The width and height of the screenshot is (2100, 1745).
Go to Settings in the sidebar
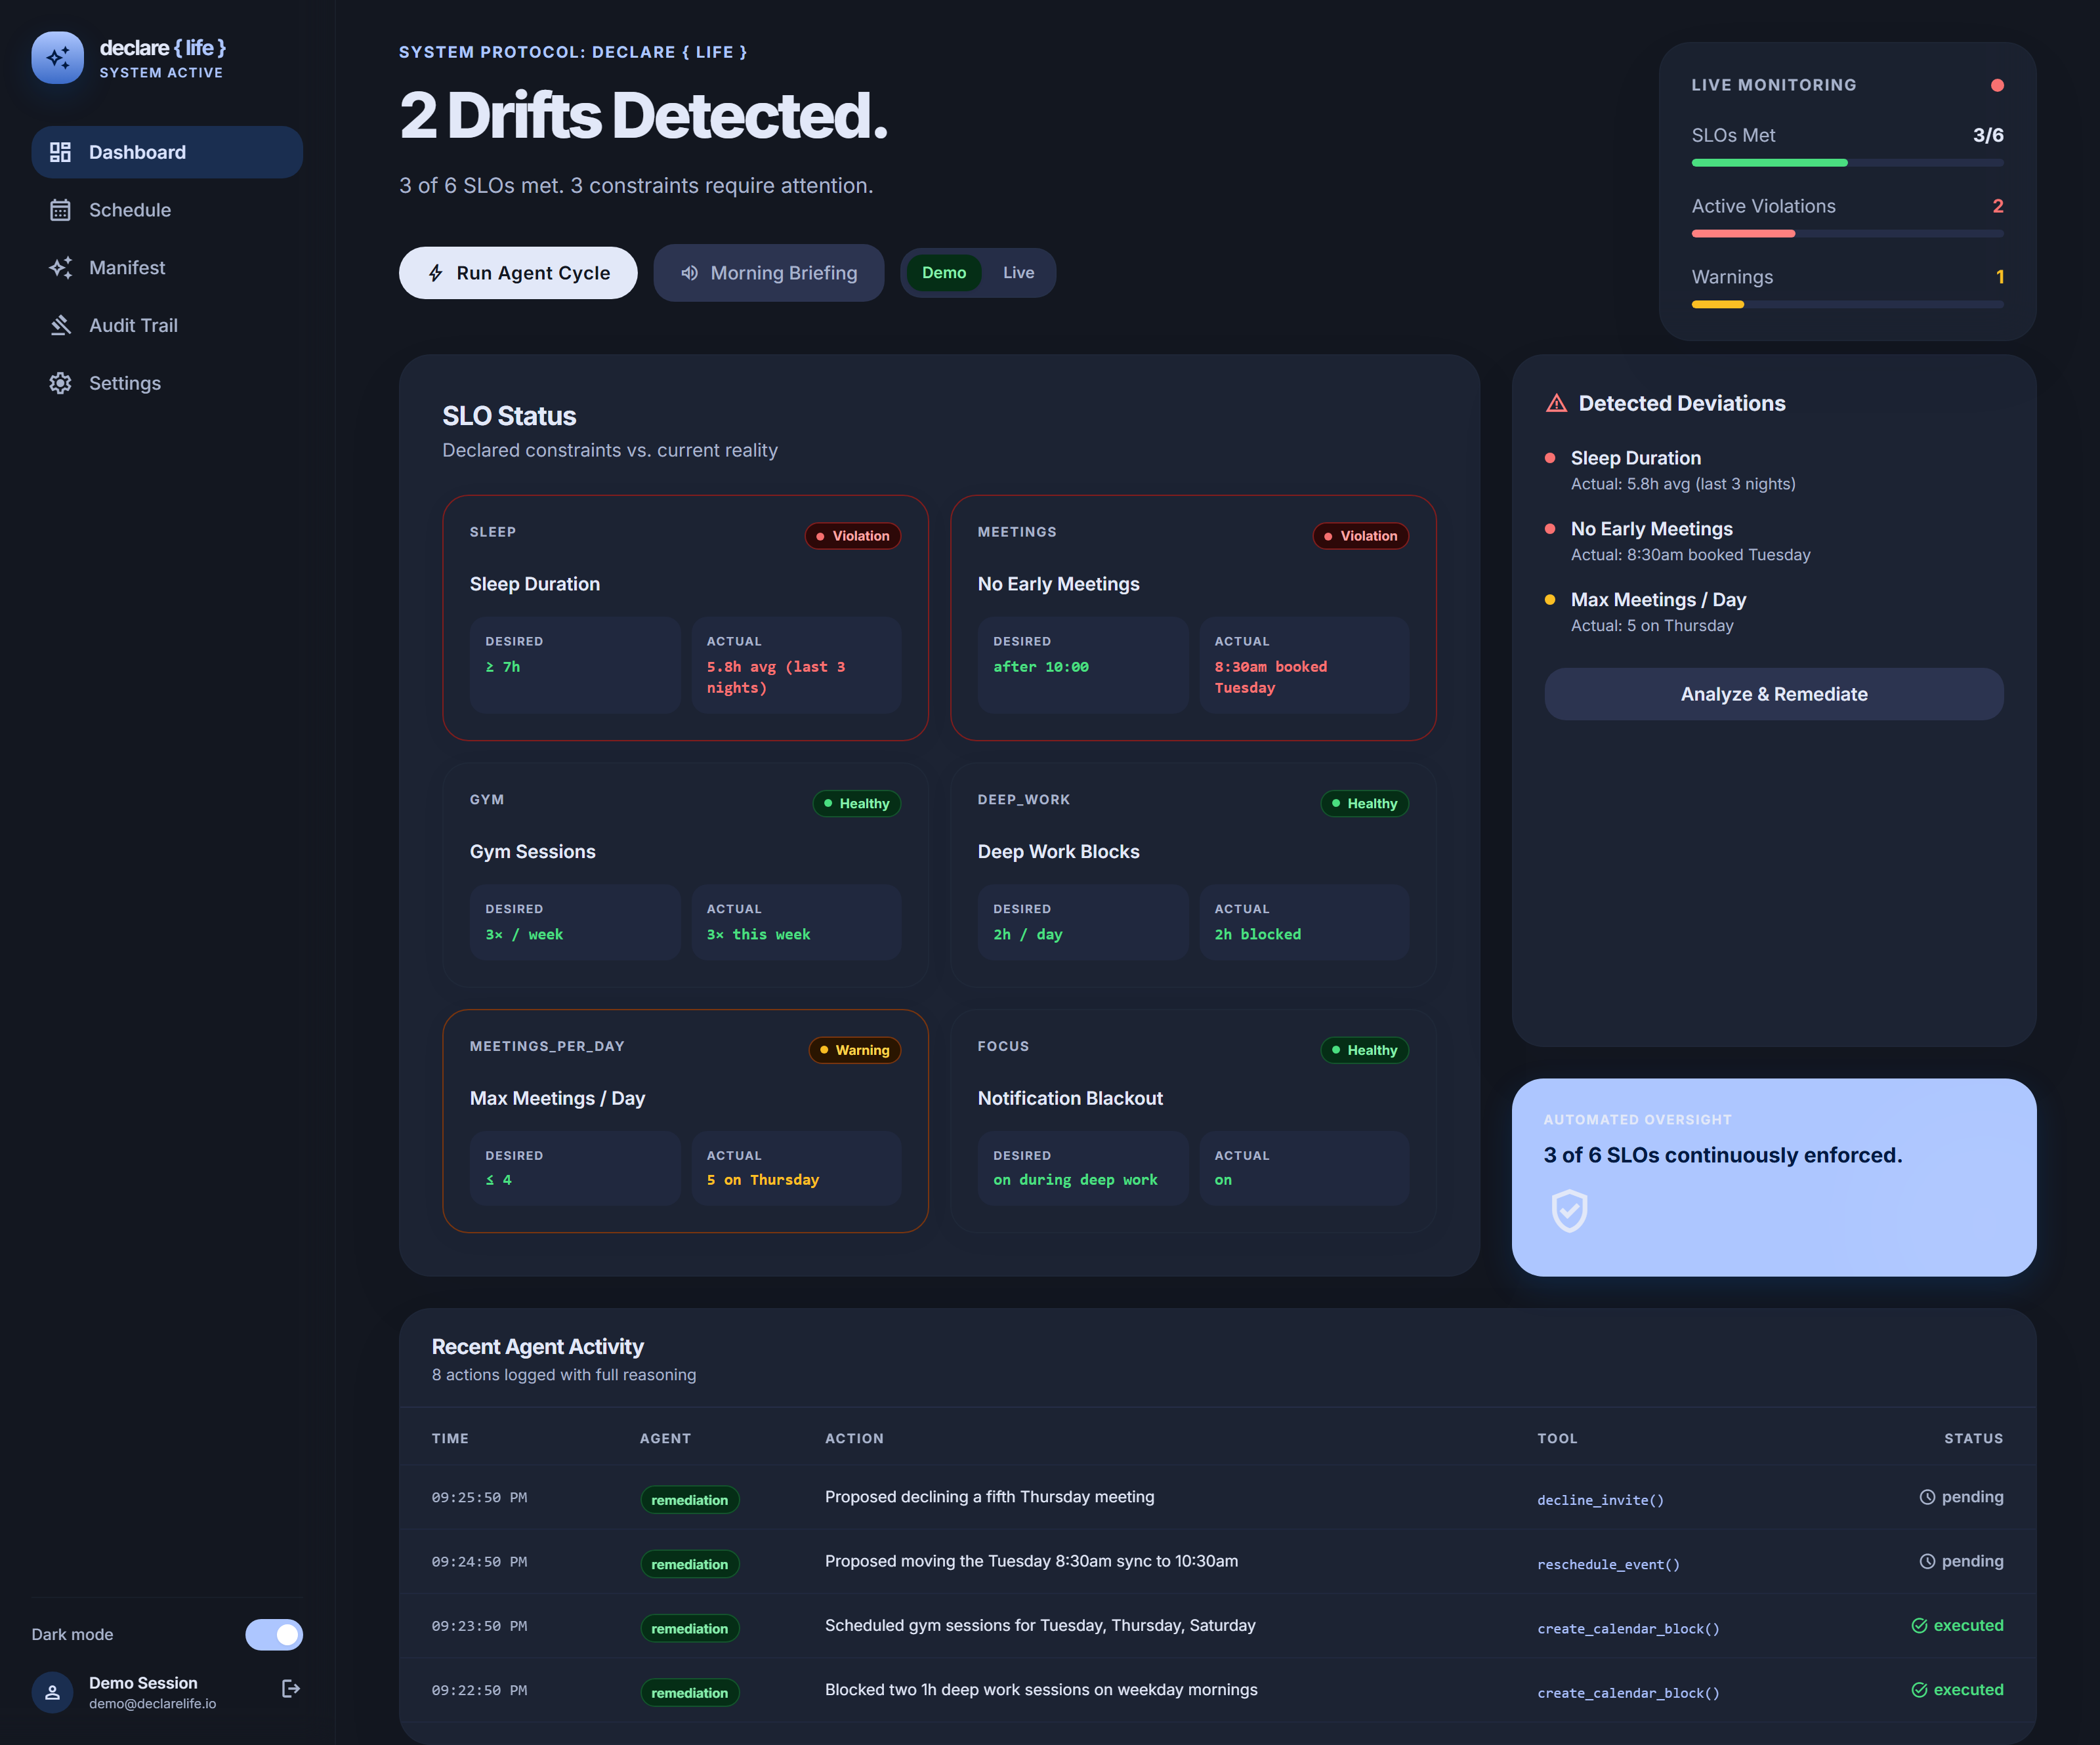pos(167,384)
